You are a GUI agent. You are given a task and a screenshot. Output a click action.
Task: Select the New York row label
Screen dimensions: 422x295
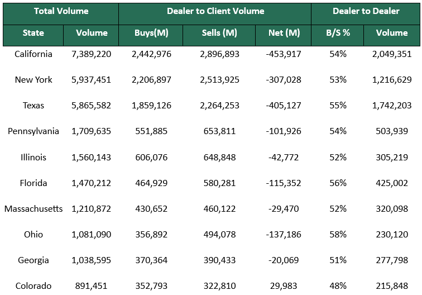[33, 80]
